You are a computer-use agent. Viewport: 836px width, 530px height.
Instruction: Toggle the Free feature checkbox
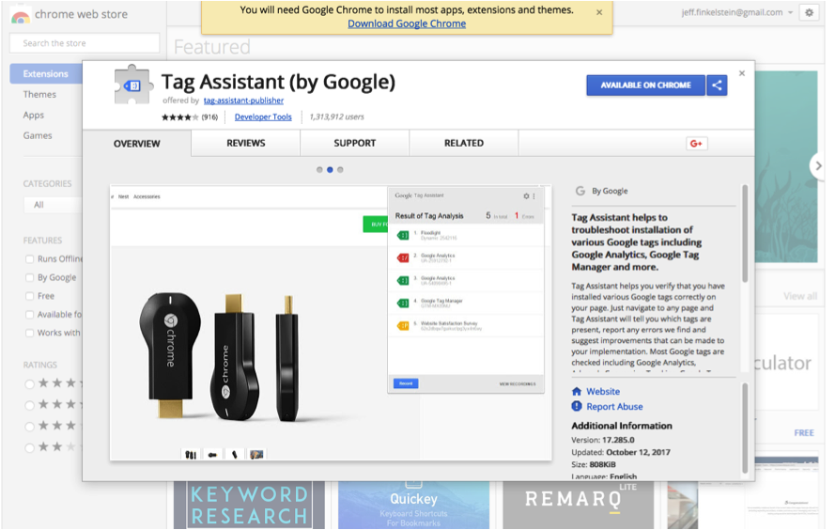(29, 296)
